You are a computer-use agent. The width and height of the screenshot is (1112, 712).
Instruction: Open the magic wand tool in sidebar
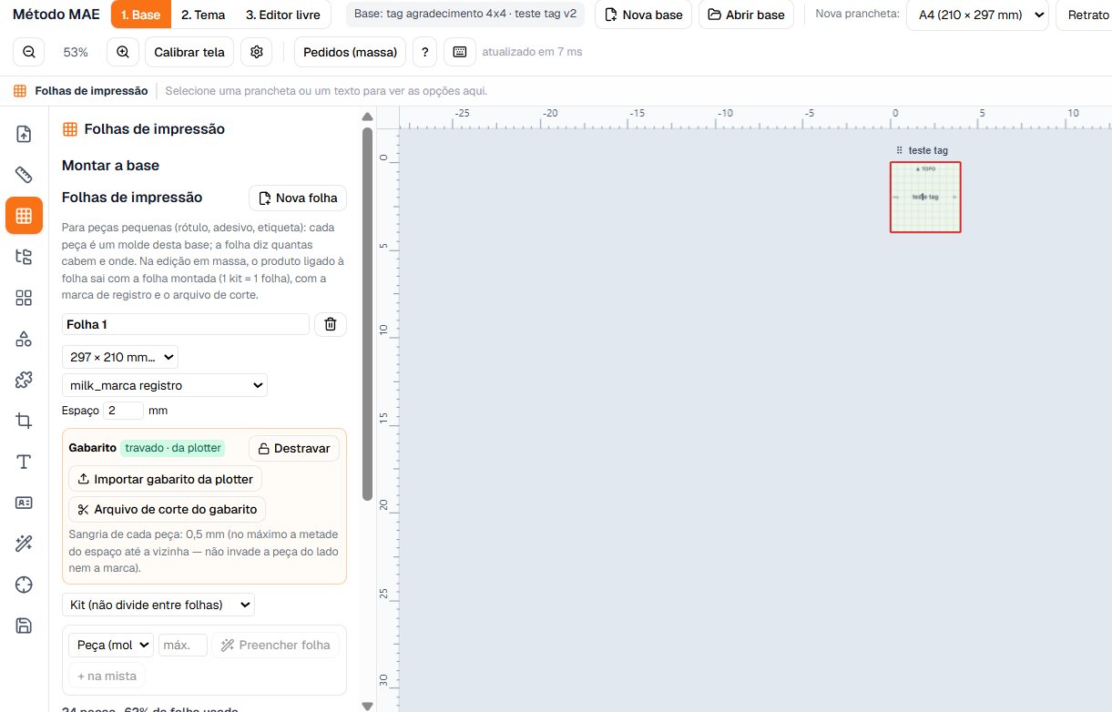25,544
